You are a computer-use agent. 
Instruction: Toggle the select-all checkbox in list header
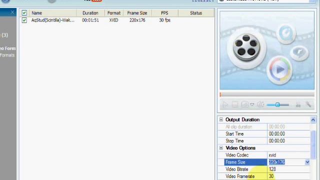click(x=24, y=13)
